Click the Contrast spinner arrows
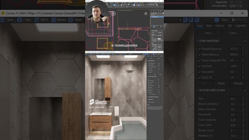Viewport: 249px width, 140px height. coord(243,66)
